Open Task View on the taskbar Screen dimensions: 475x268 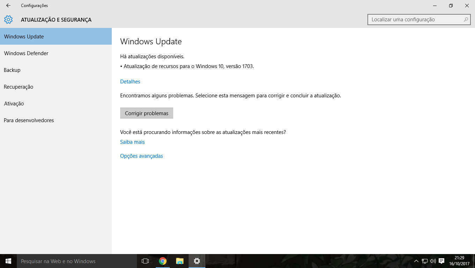(x=145, y=261)
